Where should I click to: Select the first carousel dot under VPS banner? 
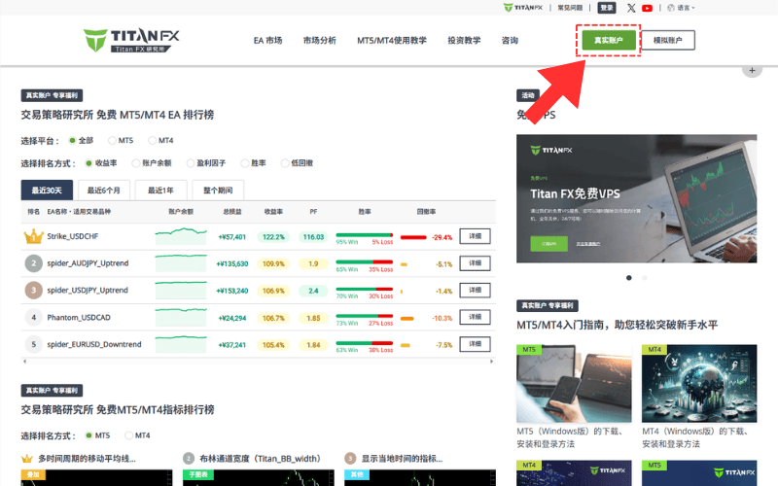coord(628,278)
